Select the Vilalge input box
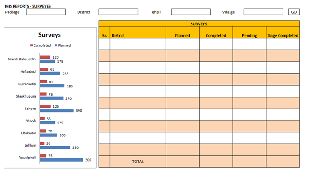Image resolution: width=309 pixels, height=173 pixels. pos(263,12)
